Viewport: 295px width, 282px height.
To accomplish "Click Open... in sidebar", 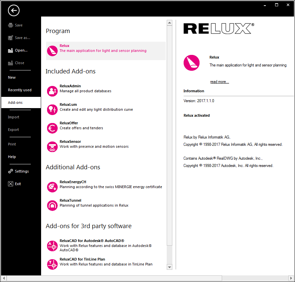I will click(x=21, y=50).
